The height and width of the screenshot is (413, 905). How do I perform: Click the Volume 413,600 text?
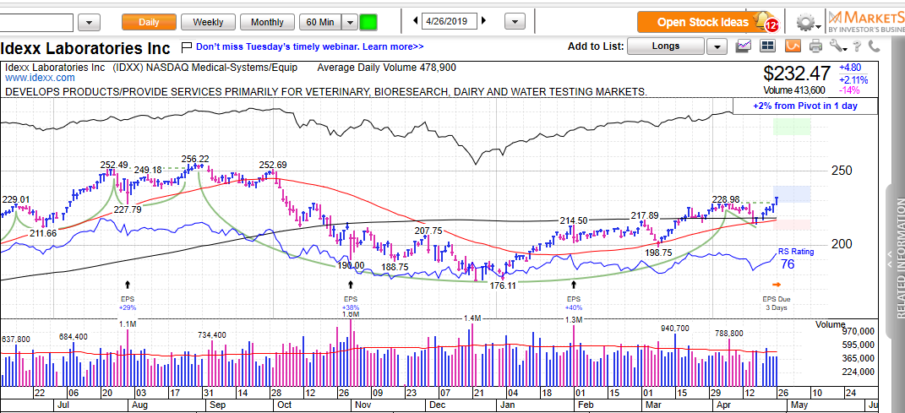click(793, 90)
